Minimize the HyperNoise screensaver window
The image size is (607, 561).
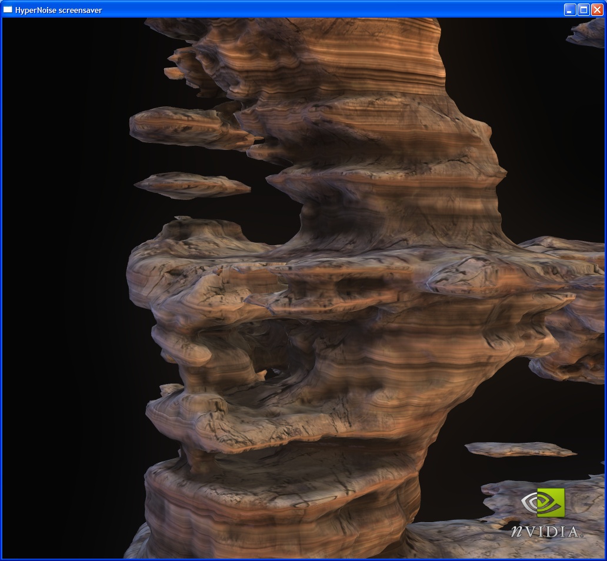(x=570, y=9)
